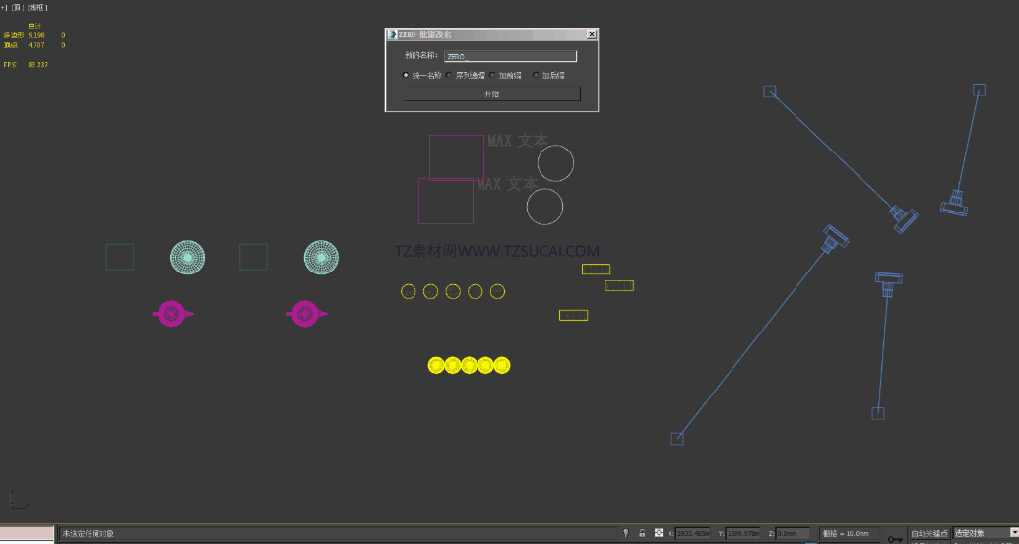Click the status text 未选定任何对象

pos(89,533)
